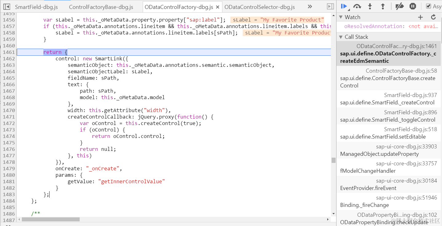Viewport: 442px width, 226px height.
Task: Step out of current function
Action: click(383, 6)
